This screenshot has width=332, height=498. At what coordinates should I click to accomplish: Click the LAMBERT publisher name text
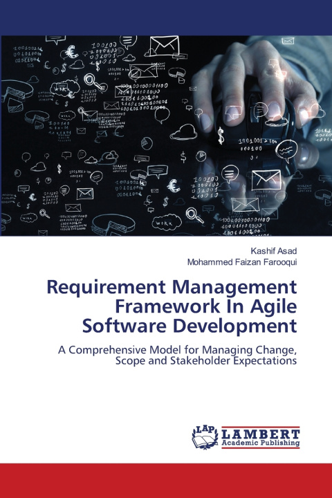tap(261, 434)
